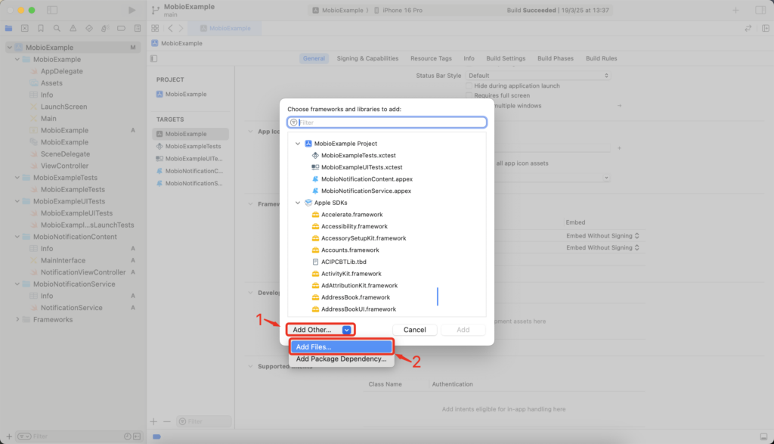The image size is (774, 444).
Task: Open the Issue navigator warning icon
Action: 73,27
